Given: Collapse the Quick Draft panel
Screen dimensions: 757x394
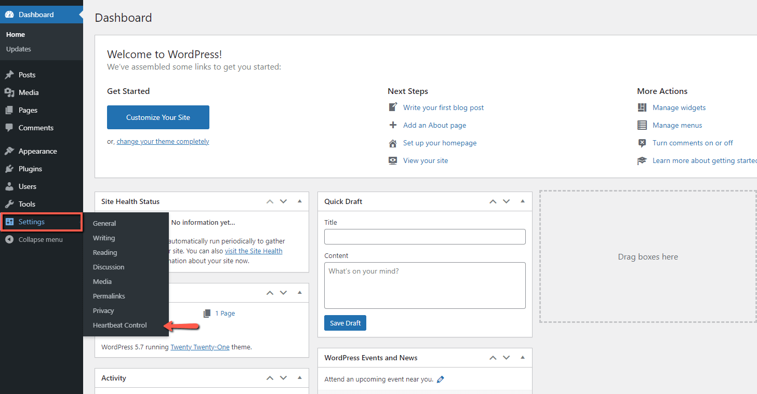Looking at the screenshot, I should coord(523,201).
